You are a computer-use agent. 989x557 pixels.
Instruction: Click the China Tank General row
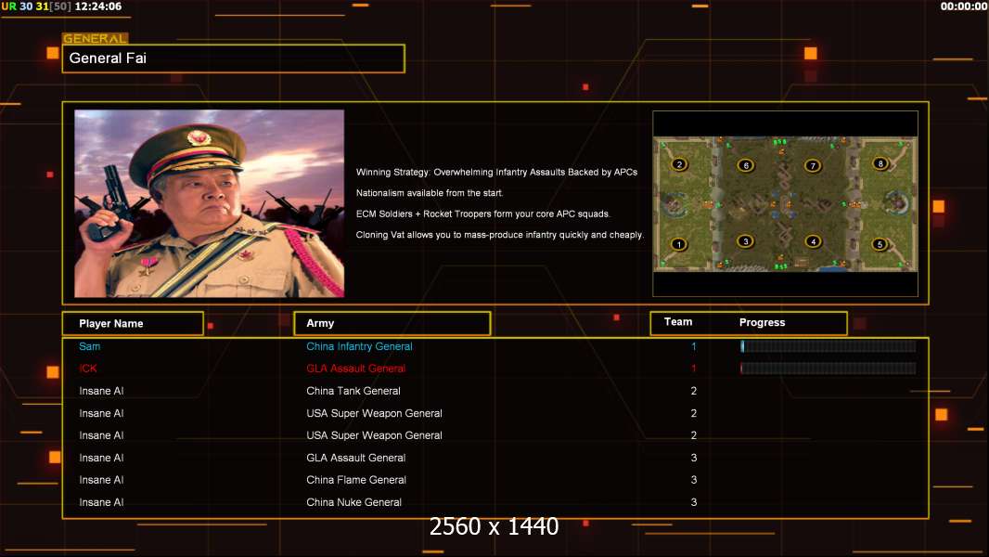[495, 391]
